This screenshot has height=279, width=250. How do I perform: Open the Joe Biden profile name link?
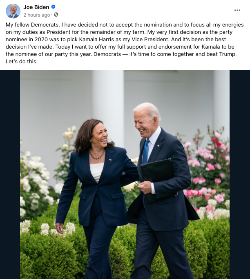(36, 7)
